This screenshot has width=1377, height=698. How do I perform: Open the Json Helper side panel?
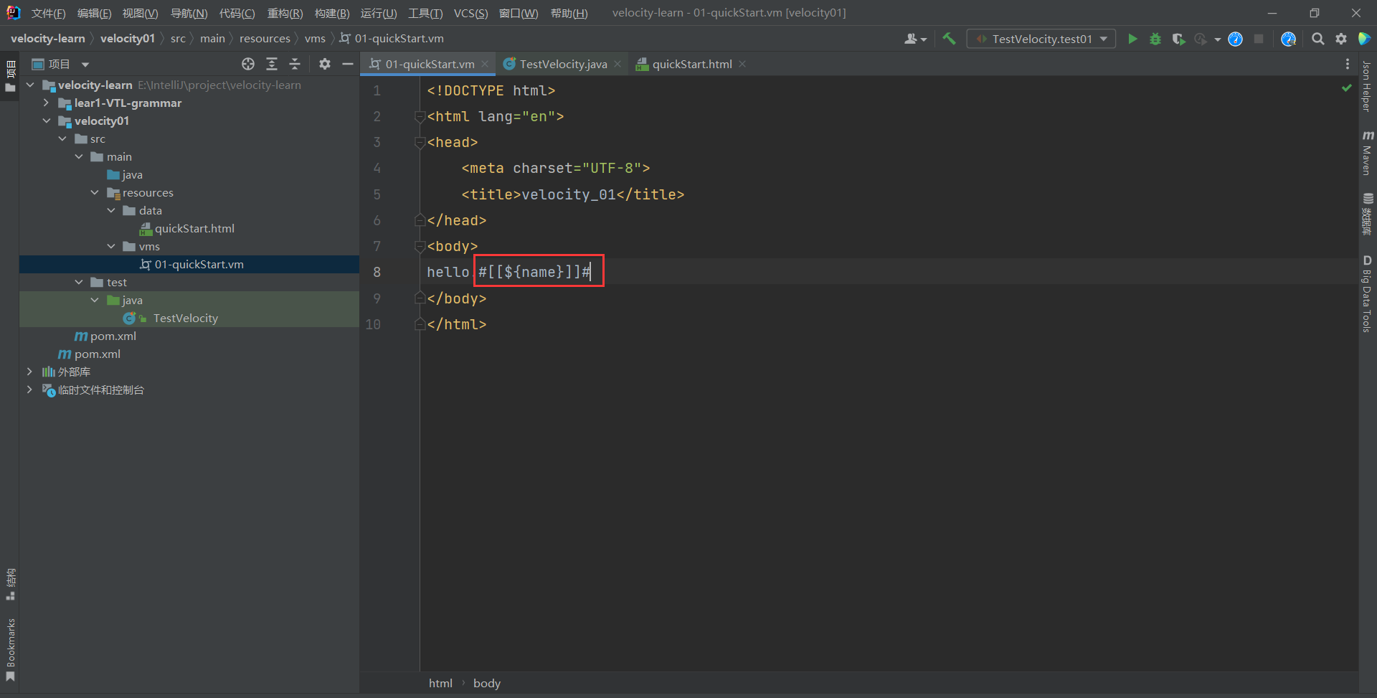pos(1367,86)
